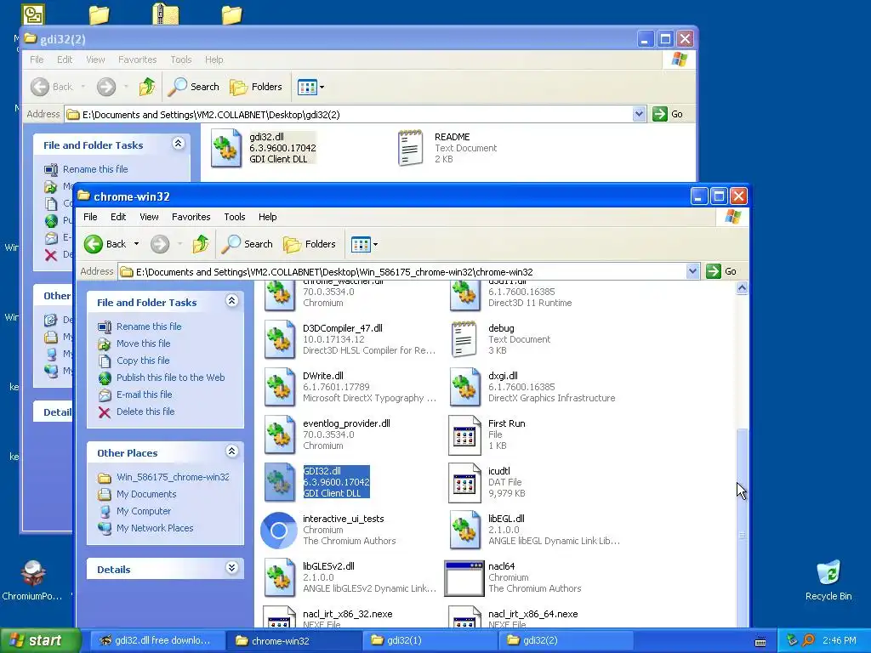Expand address bar dropdown in chrome-win32

pyautogui.click(x=692, y=271)
